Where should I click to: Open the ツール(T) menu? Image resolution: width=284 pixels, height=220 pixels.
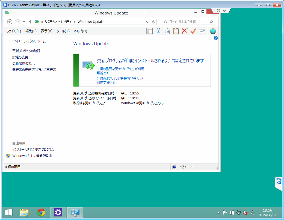63,31
